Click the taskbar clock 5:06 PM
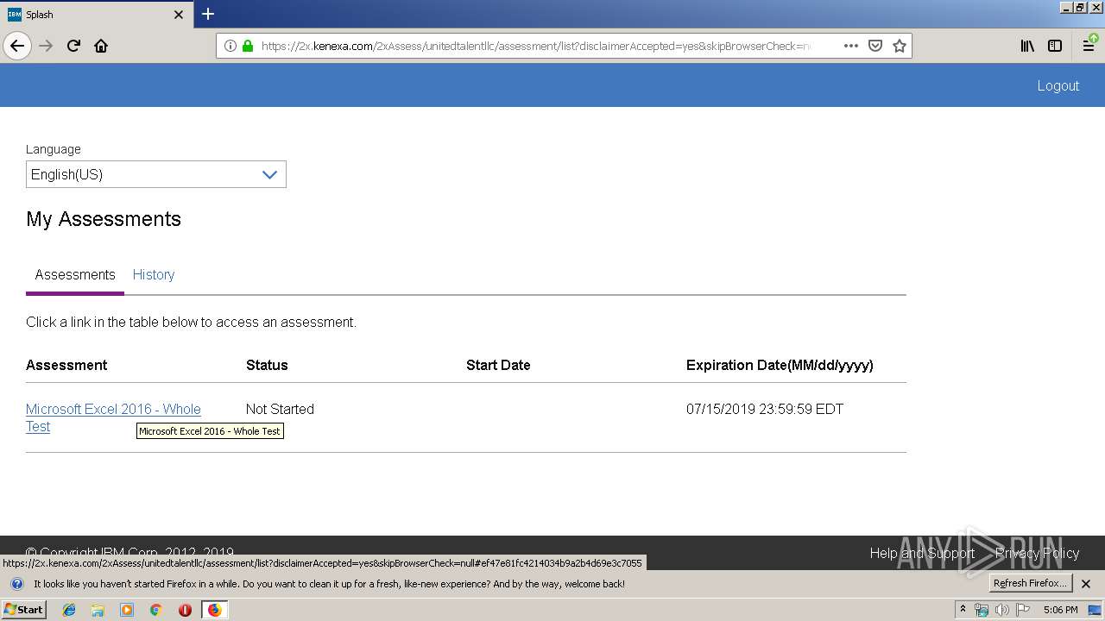 (1060, 610)
